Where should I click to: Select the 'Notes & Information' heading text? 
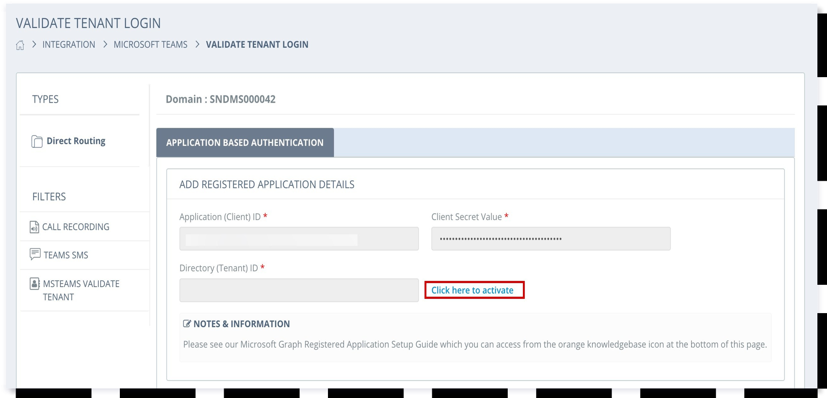[x=242, y=324]
